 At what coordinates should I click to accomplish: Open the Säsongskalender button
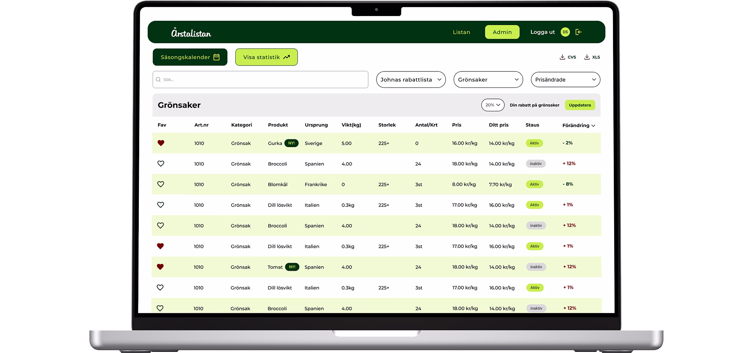[x=190, y=57]
